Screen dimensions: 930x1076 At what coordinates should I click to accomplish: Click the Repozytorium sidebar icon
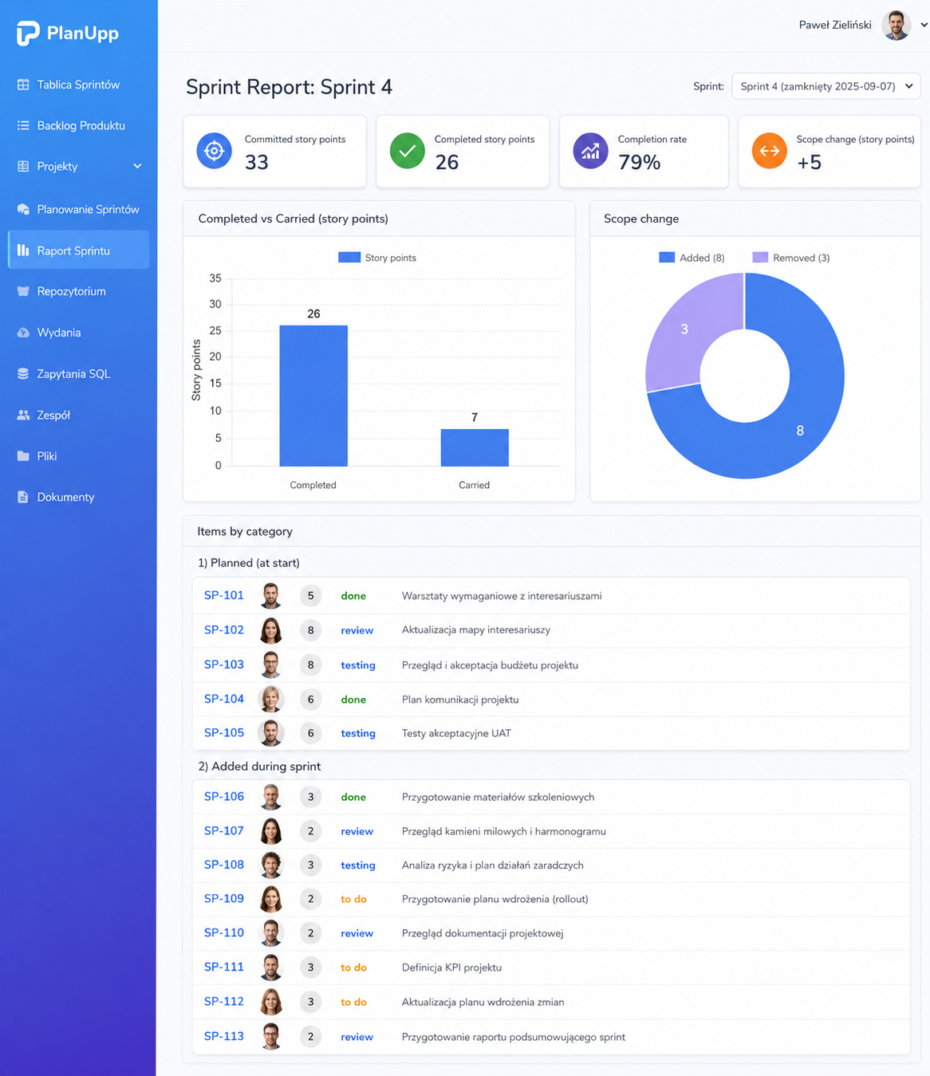[23, 291]
